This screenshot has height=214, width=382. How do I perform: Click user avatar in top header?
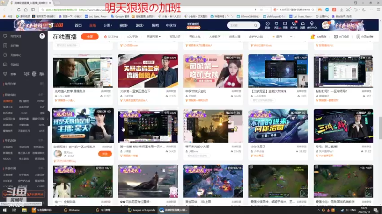click(x=326, y=25)
